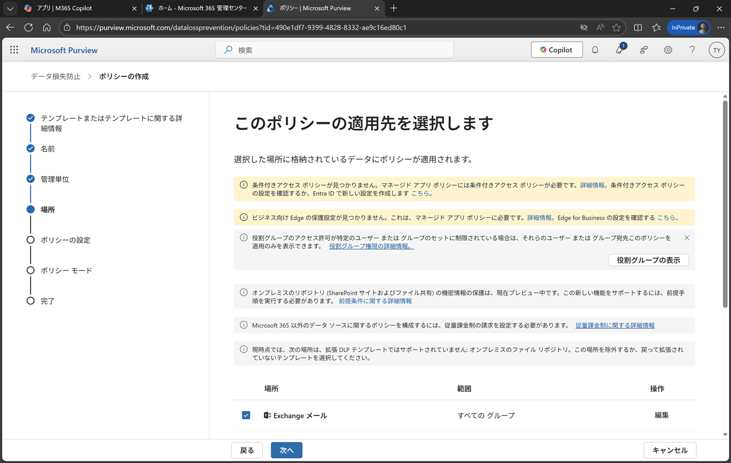Viewport: 731px width, 463px height.
Task: Open 詳細情報 link in conditional access warning
Action: click(x=593, y=185)
